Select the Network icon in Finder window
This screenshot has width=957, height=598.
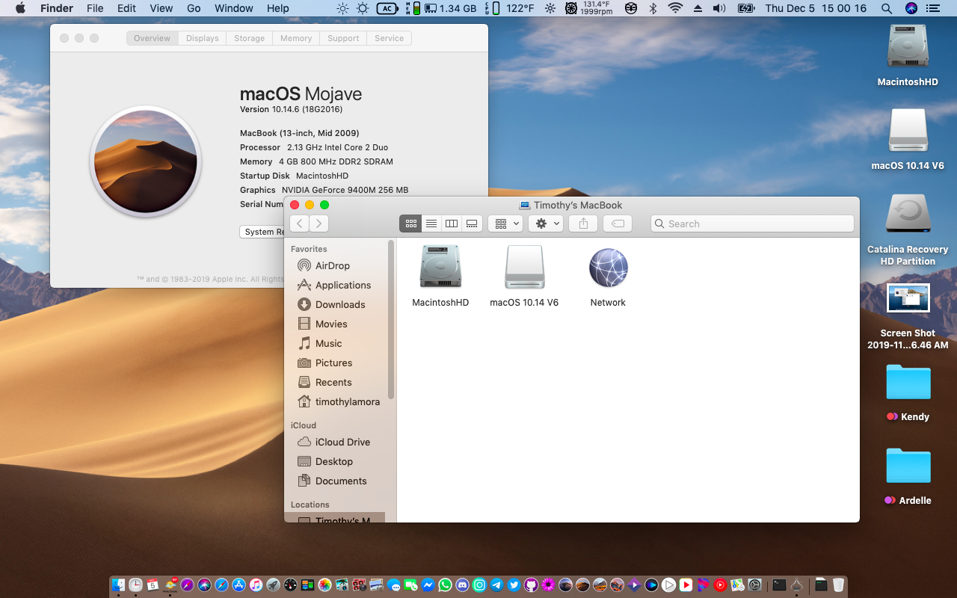608,268
